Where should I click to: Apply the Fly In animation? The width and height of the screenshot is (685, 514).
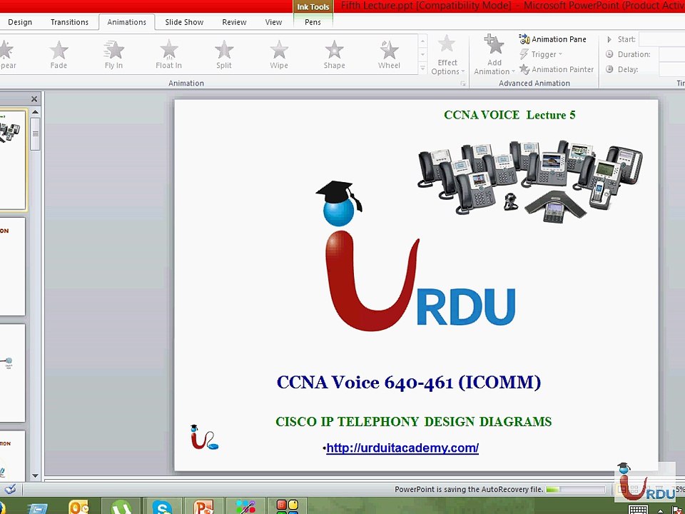pyautogui.click(x=113, y=55)
